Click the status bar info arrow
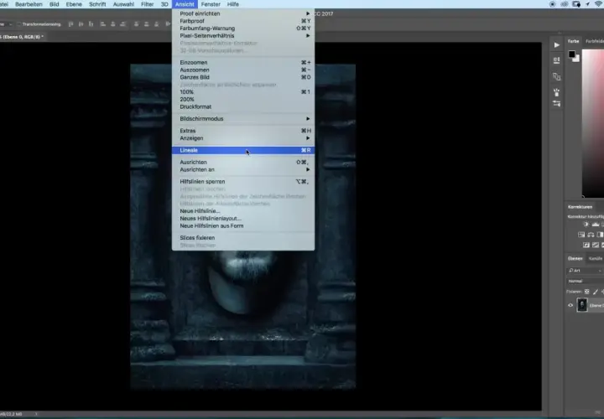The image size is (604, 419). [36, 414]
